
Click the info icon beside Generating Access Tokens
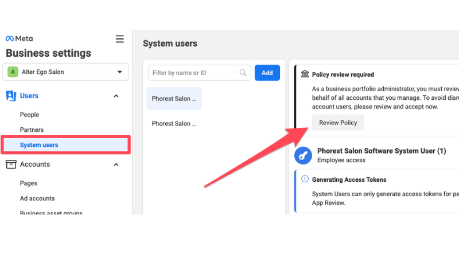[x=305, y=179]
